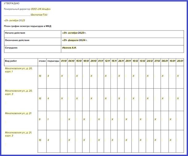The width and height of the screenshot is (188, 156).
Task: Click the Начало действия label cell
Action: point(15,33)
